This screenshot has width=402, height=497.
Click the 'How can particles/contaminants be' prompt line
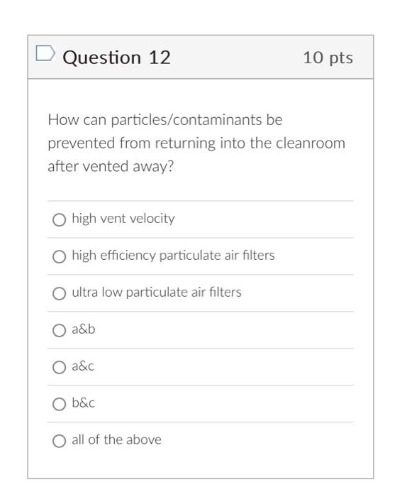165,120
